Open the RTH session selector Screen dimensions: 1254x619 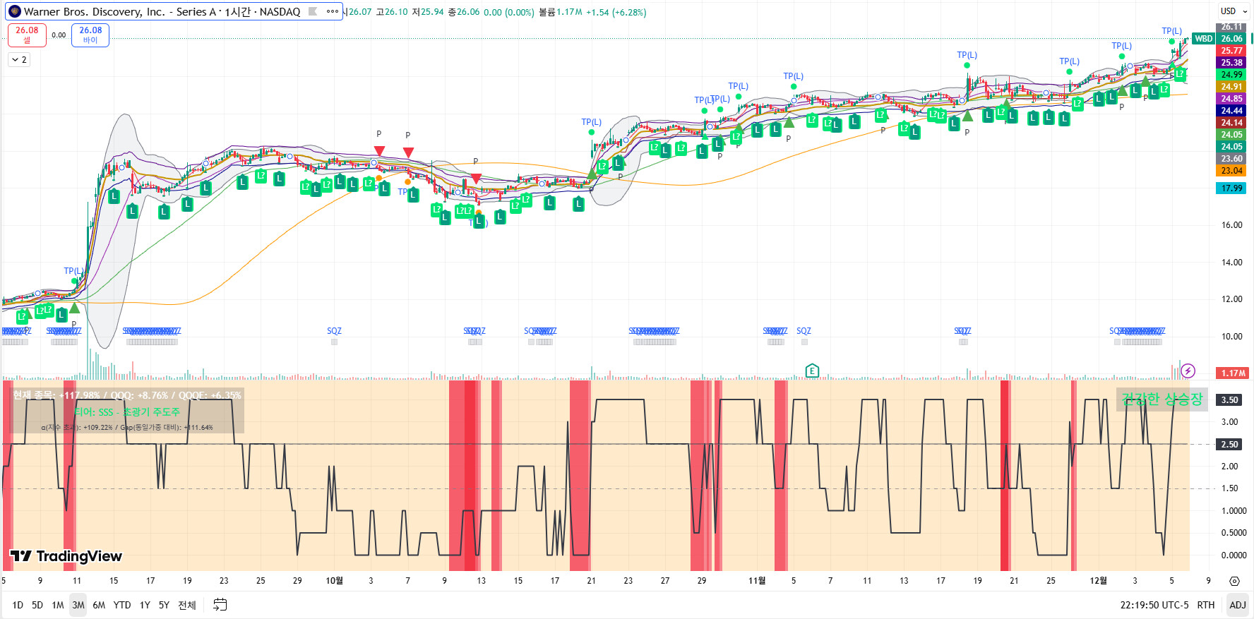click(1206, 605)
